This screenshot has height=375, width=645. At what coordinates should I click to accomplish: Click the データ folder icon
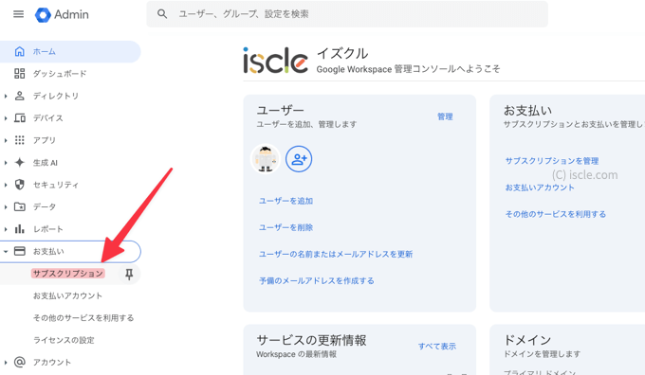click(x=19, y=206)
